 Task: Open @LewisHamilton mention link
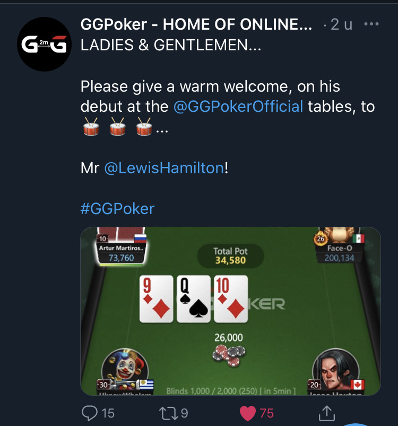pos(165,168)
